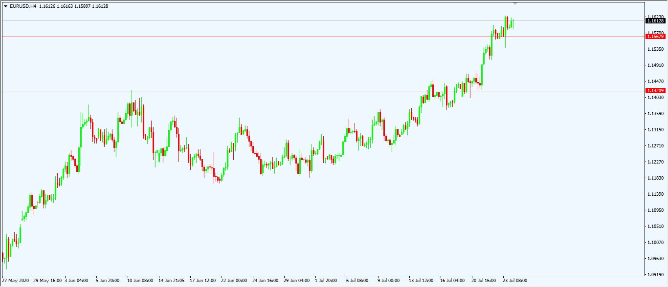The width and height of the screenshot is (668, 287).
Task: Click the open price 1.16126 in header
Action: coord(47,6)
